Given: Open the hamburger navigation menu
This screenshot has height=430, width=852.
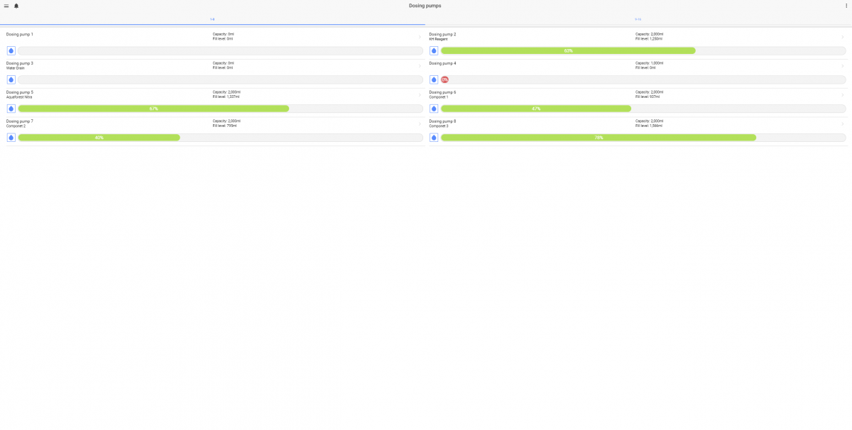Looking at the screenshot, I should [6, 6].
